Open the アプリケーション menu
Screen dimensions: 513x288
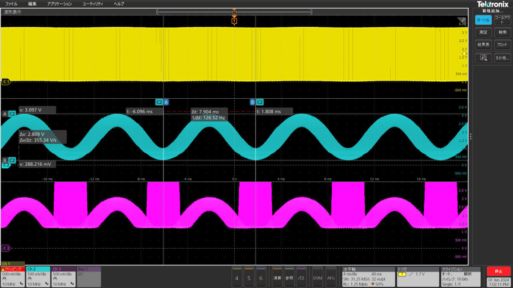pos(59,3)
